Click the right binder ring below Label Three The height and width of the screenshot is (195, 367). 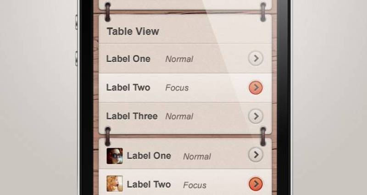click(263, 136)
